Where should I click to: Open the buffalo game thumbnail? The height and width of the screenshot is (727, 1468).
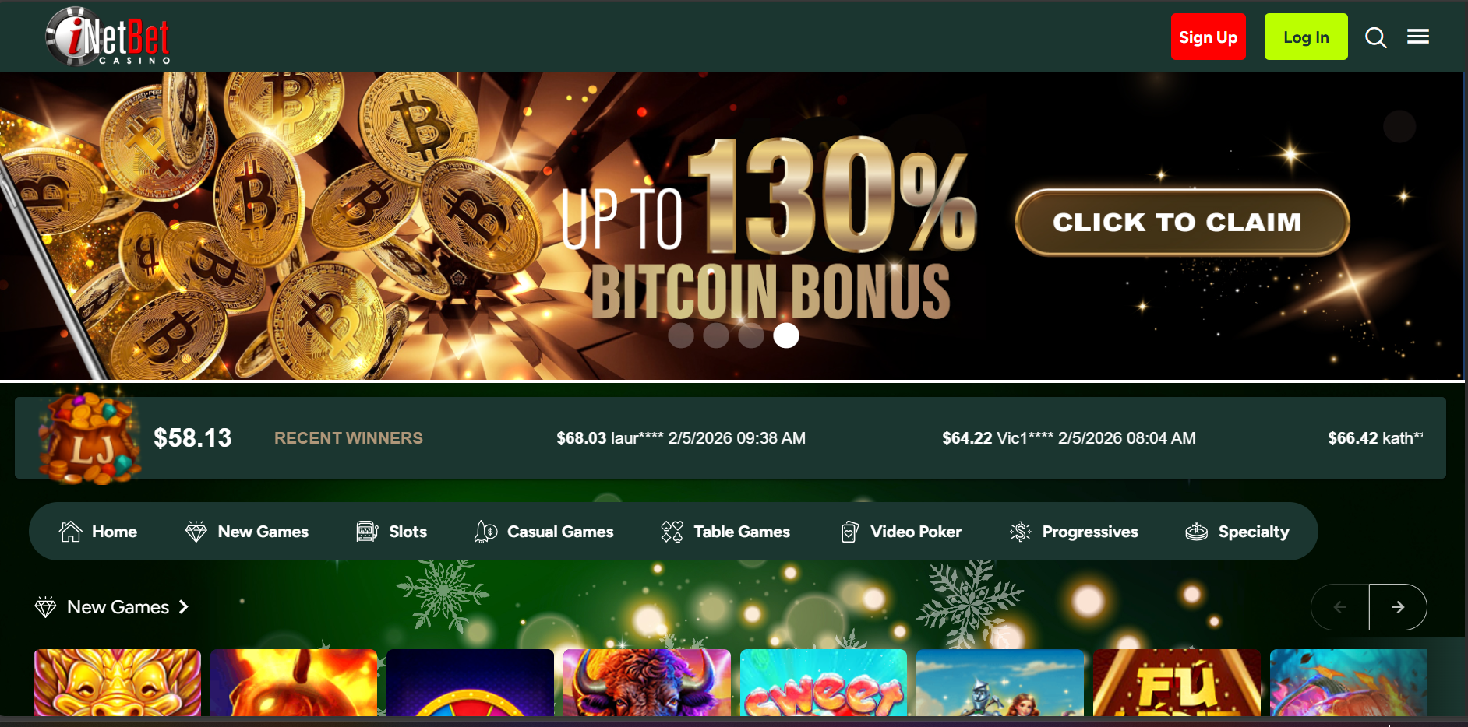point(647,683)
